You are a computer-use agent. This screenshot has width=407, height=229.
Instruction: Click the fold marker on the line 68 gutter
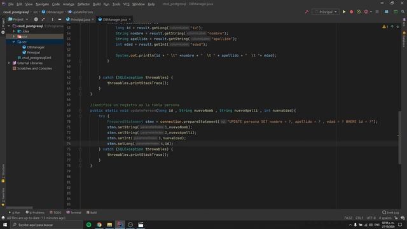coord(80,111)
